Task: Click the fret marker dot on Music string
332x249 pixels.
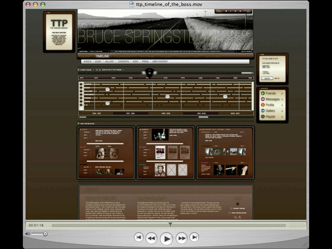Action: [x=107, y=89]
